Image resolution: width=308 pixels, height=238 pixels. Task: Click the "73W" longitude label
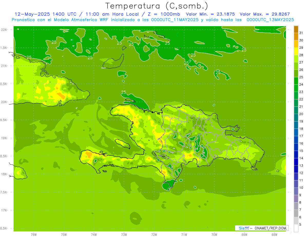tap(124, 235)
